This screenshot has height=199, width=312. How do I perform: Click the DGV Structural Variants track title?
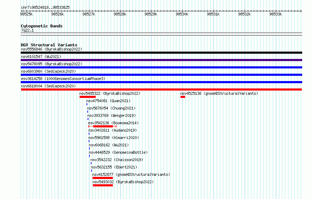(49, 45)
